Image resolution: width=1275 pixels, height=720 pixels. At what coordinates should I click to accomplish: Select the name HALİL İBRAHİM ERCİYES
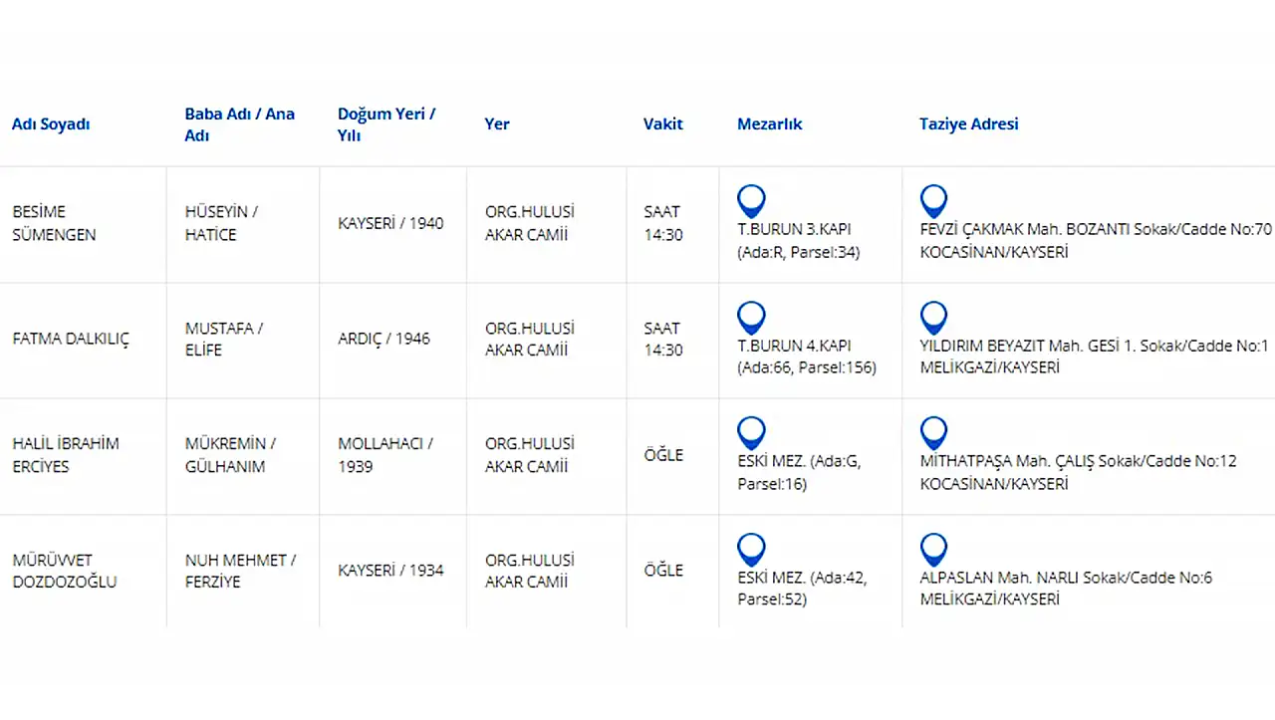click(x=66, y=455)
